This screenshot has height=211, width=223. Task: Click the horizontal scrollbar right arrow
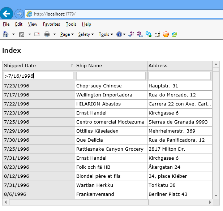pos(210,202)
